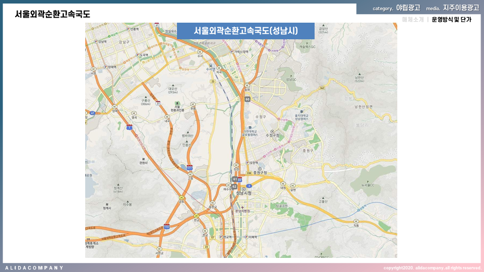Click the ALIDACOMPANY footer logo
Image resolution: width=484 pixels, height=272 pixels.
coord(34,267)
